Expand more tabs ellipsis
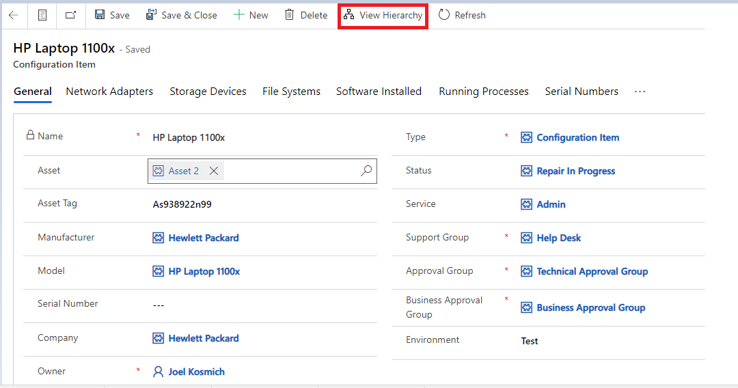Screen dimensions: 738x388 [x=640, y=92]
